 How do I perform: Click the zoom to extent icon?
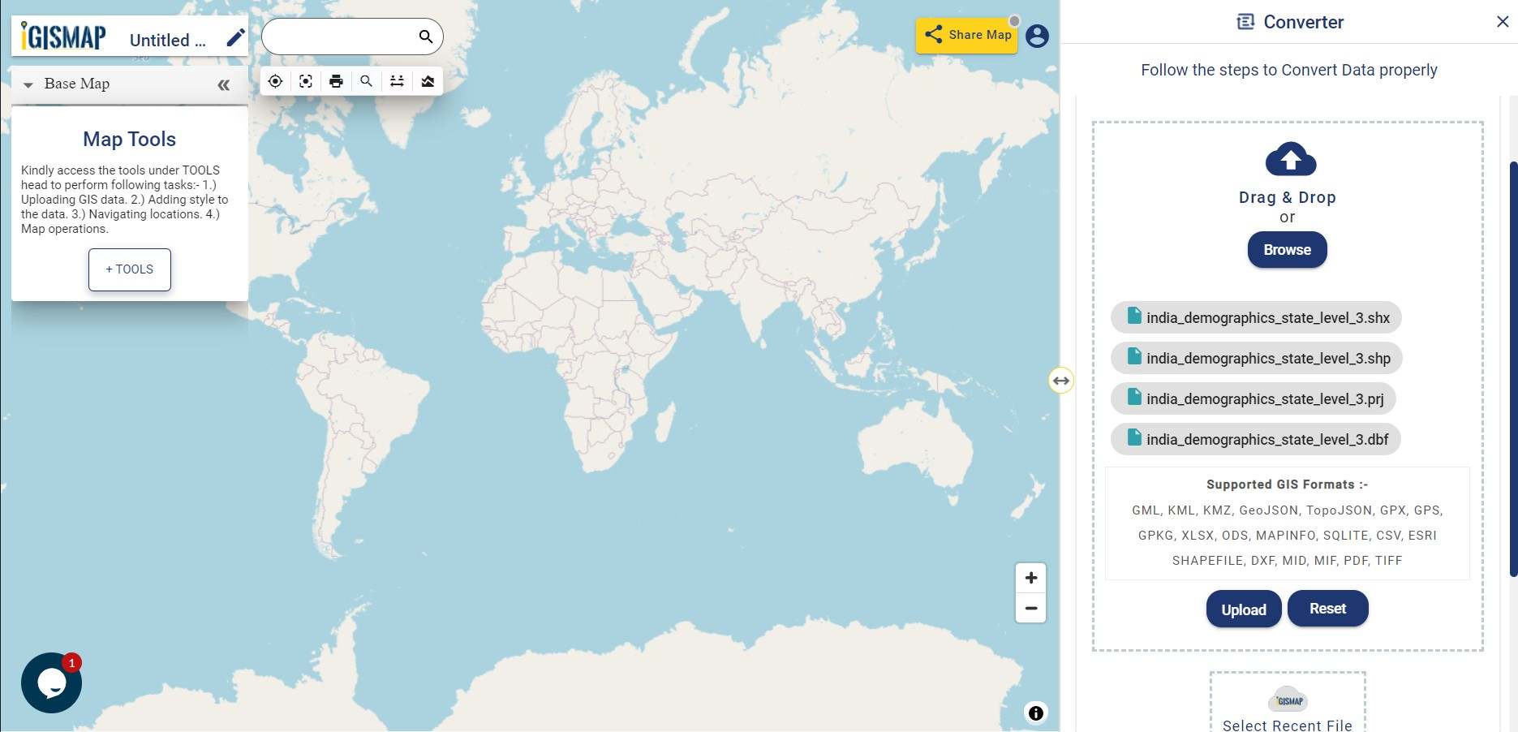click(x=305, y=81)
